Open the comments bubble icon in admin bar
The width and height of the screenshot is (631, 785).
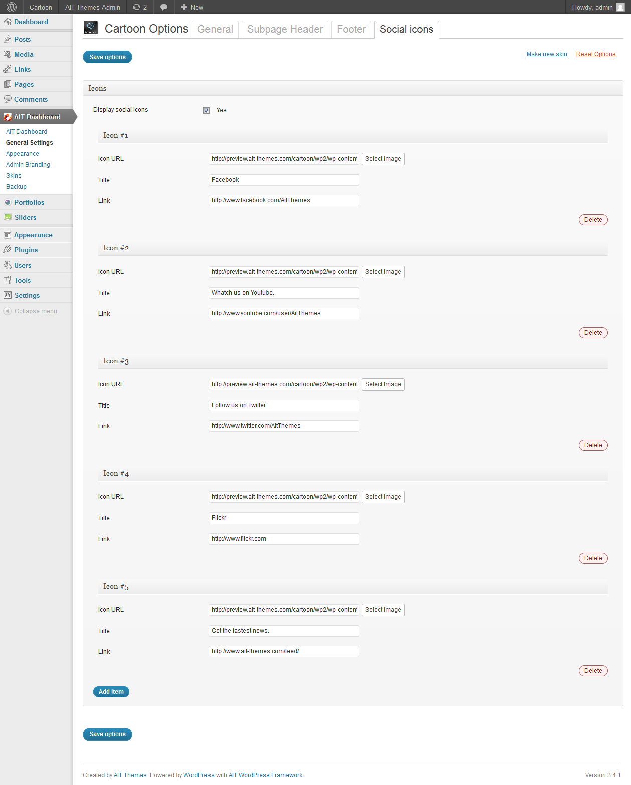(x=164, y=7)
